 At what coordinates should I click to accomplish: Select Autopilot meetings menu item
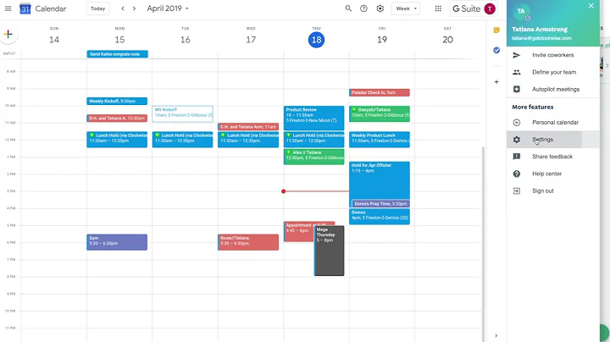click(552, 90)
